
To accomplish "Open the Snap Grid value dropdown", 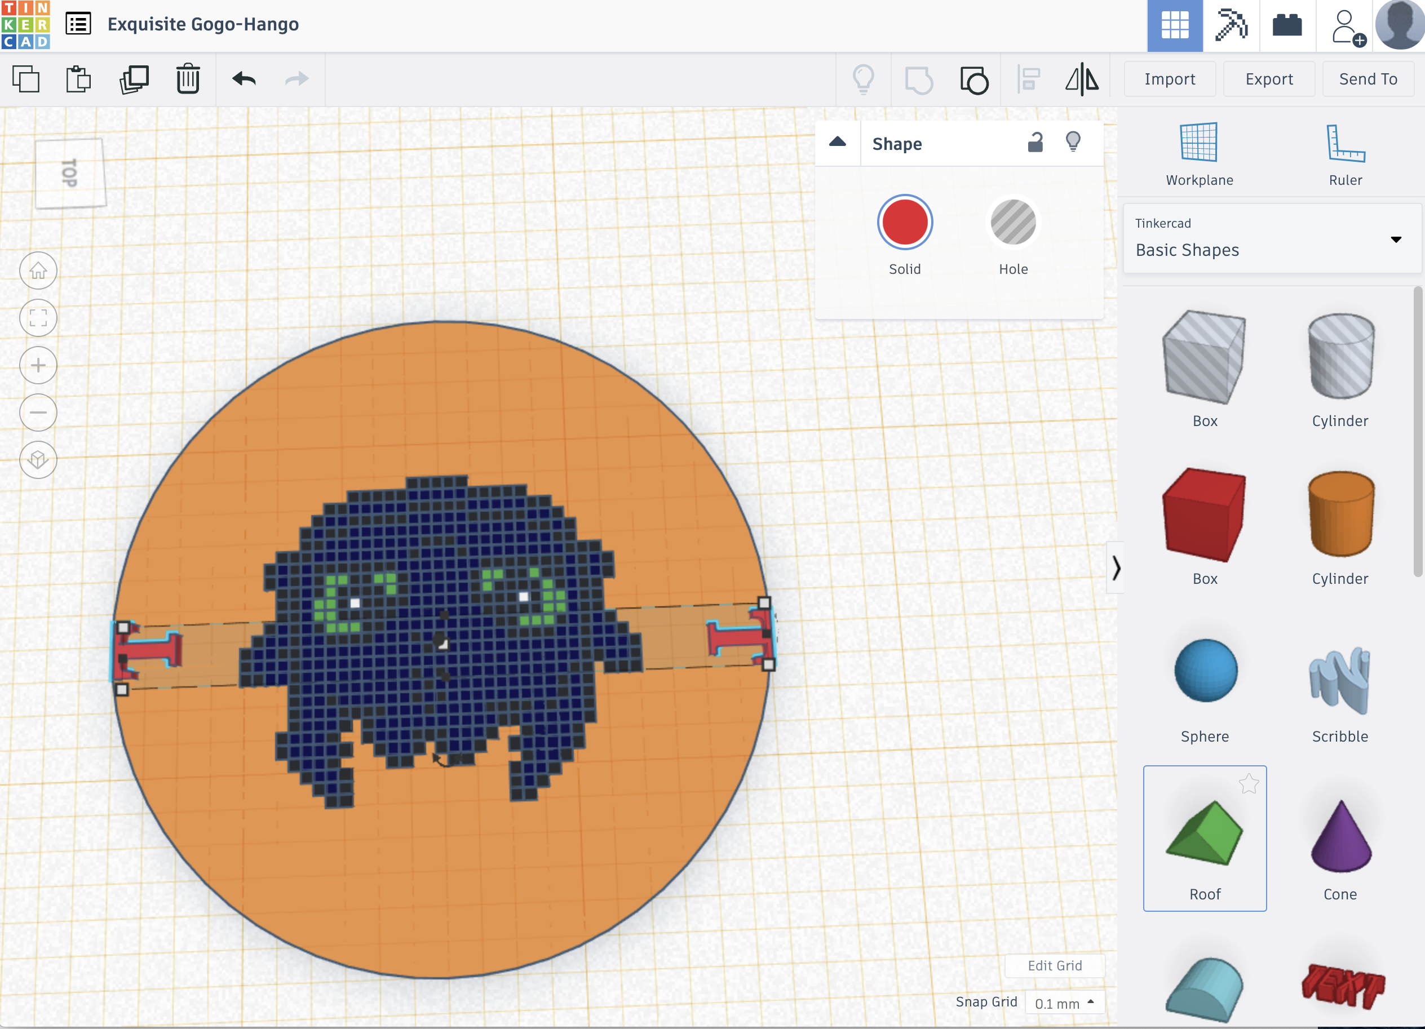I will [1064, 1003].
